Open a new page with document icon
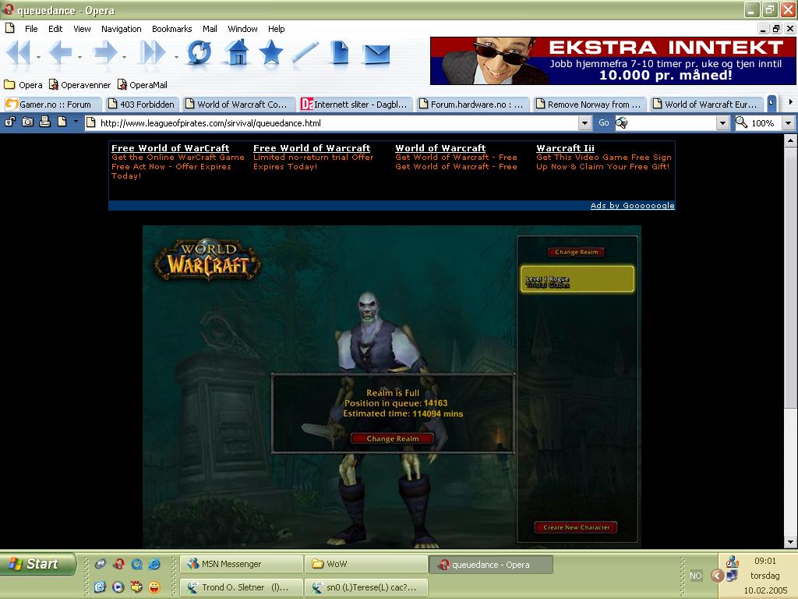Viewport: 798px width, 599px height. pos(340,52)
